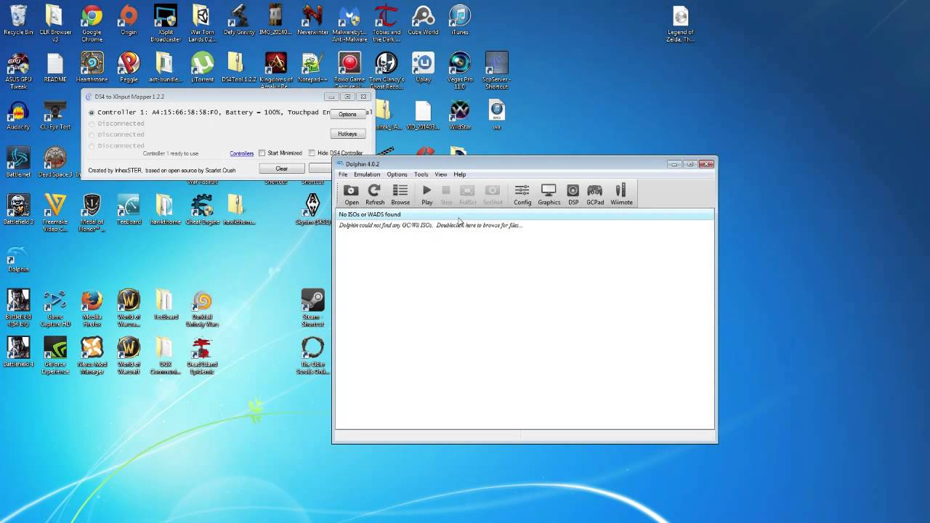Enable the Start Minimized checkbox
The height and width of the screenshot is (523, 930).
pyautogui.click(x=262, y=153)
